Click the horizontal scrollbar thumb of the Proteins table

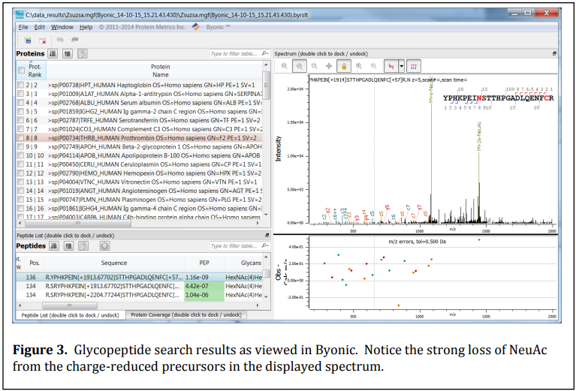click(x=78, y=223)
